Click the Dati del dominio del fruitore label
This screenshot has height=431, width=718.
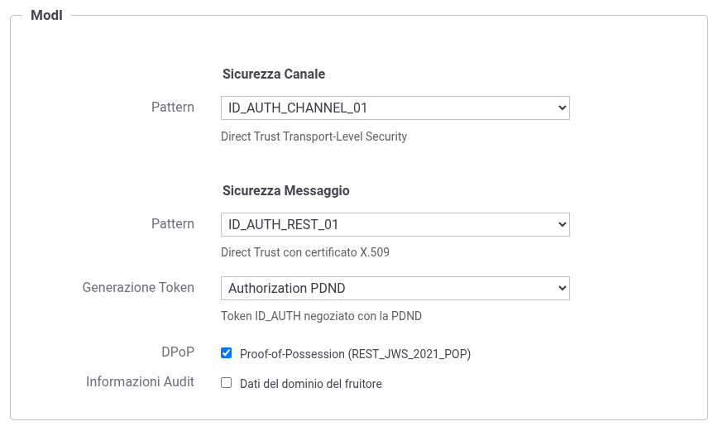(x=310, y=384)
